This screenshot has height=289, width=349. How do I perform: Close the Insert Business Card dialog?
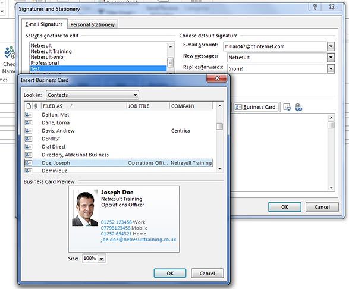217,78
